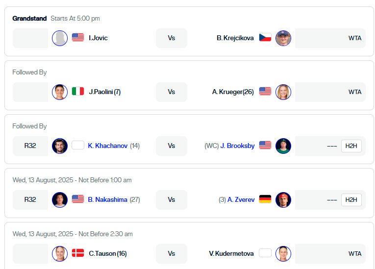The width and height of the screenshot is (375, 269).
Task: Open A. Zverev's player profile link
Action: click(241, 199)
